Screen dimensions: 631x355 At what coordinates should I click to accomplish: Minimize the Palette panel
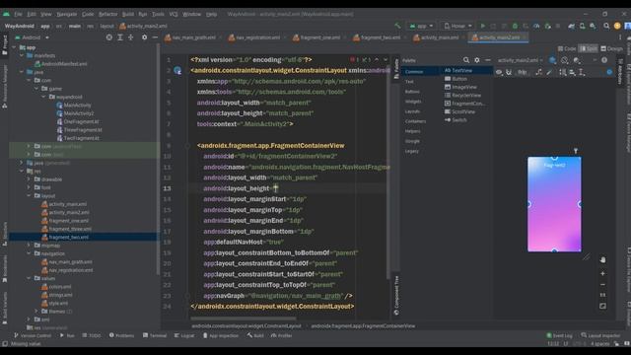(x=488, y=60)
